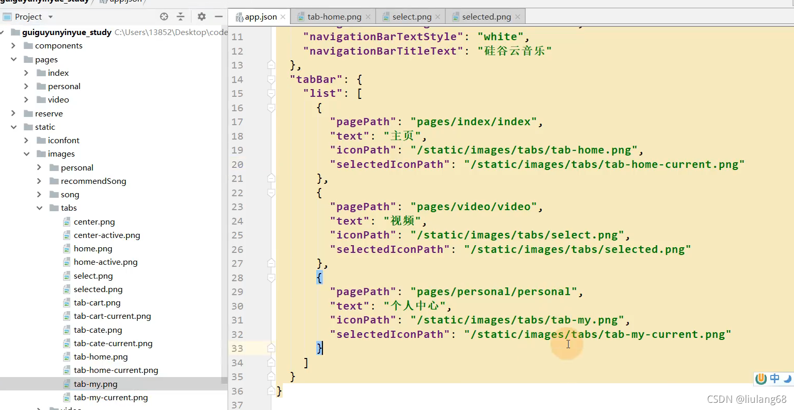Select tab-home.png file in project tree
This screenshot has width=794, height=410.
(x=101, y=357)
